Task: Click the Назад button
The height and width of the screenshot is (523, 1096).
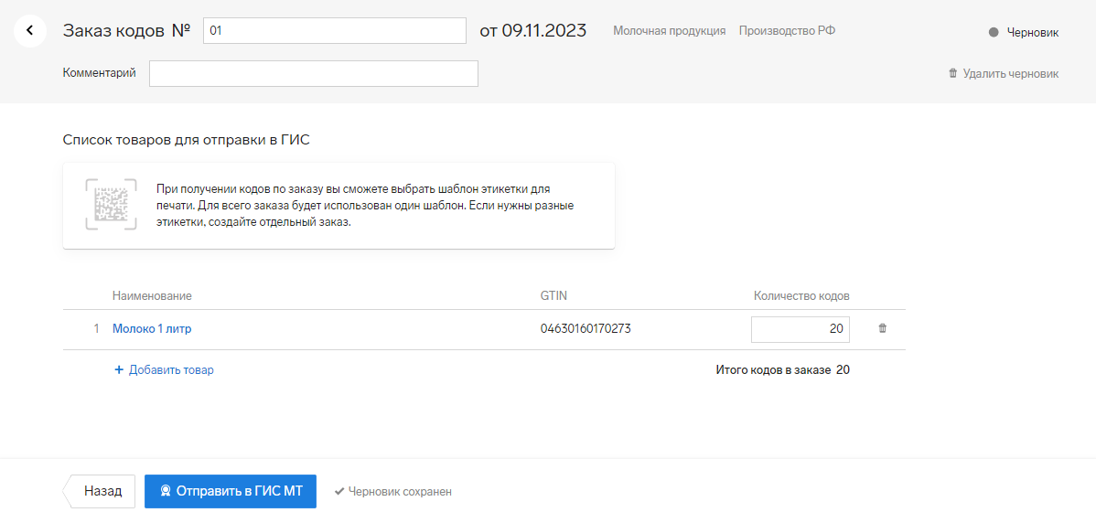Action: [x=99, y=491]
